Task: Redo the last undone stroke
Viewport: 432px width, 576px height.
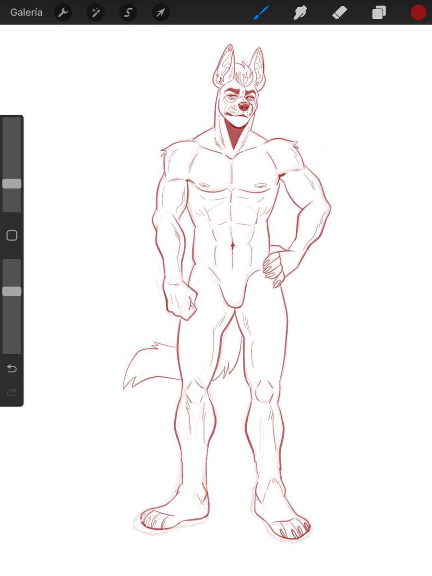Action: click(12, 392)
